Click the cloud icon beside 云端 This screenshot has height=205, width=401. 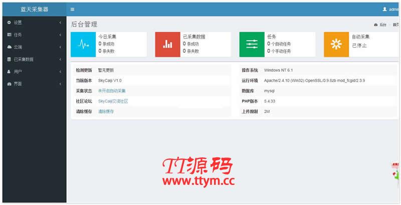pyautogui.click(x=9, y=47)
